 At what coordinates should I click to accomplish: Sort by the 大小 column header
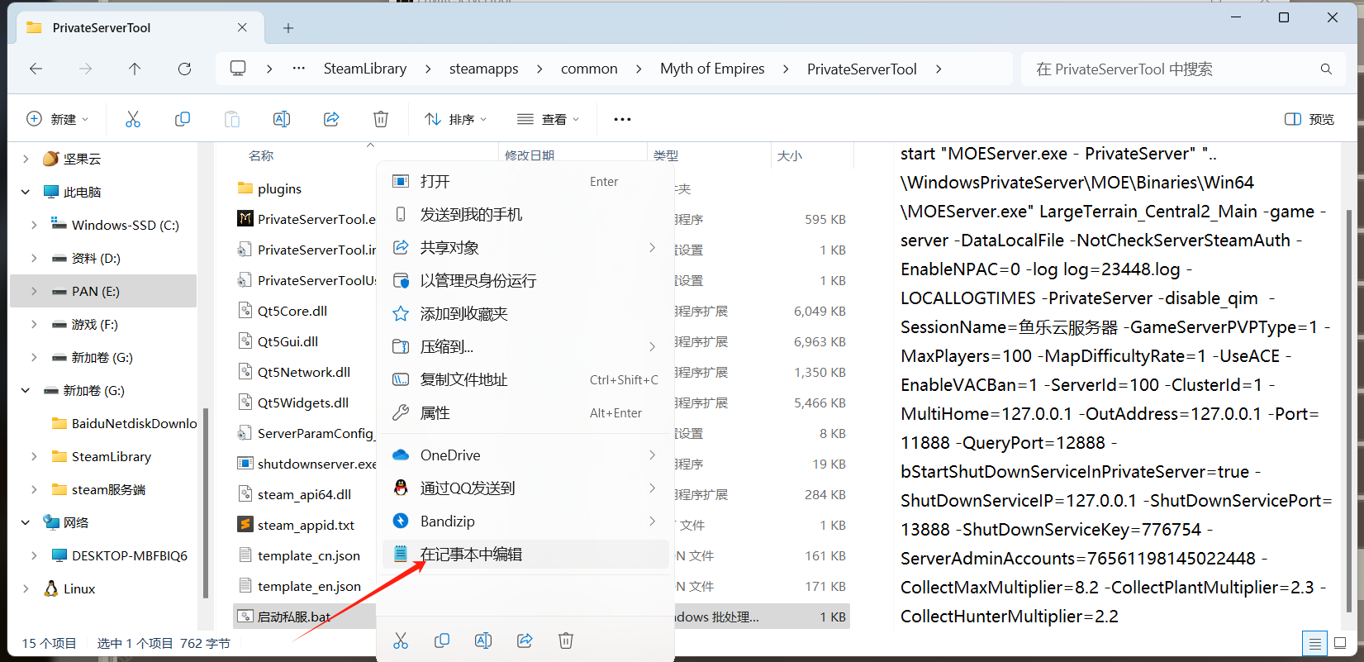(x=790, y=155)
